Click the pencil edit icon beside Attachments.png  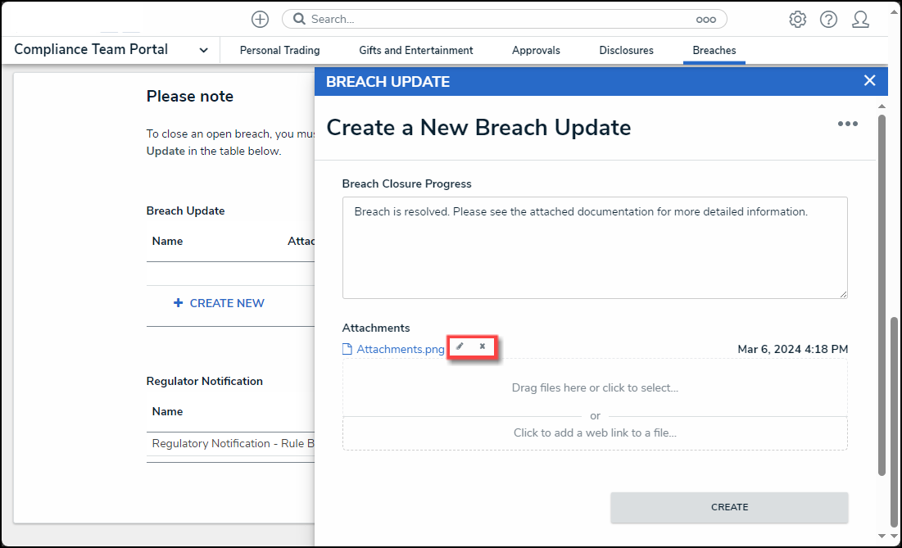pyautogui.click(x=460, y=346)
